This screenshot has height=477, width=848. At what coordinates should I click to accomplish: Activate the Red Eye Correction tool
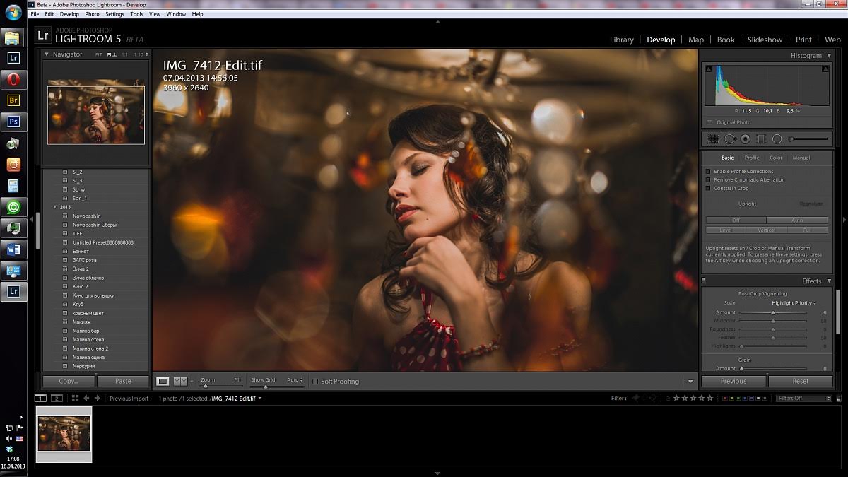coord(745,139)
